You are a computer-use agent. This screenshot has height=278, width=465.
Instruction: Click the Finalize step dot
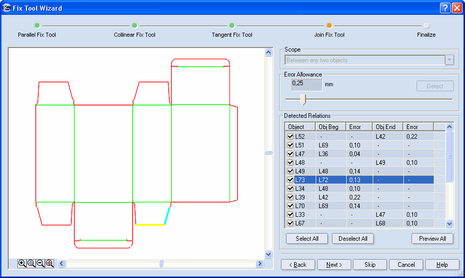(426, 25)
